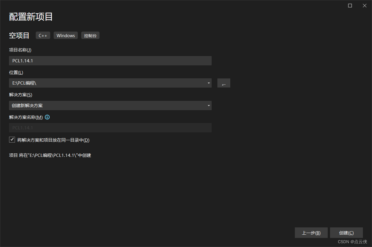The width and height of the screenshot is (372, 247).
Task: Click the project creation path summary text
Action: pos(50,155)
